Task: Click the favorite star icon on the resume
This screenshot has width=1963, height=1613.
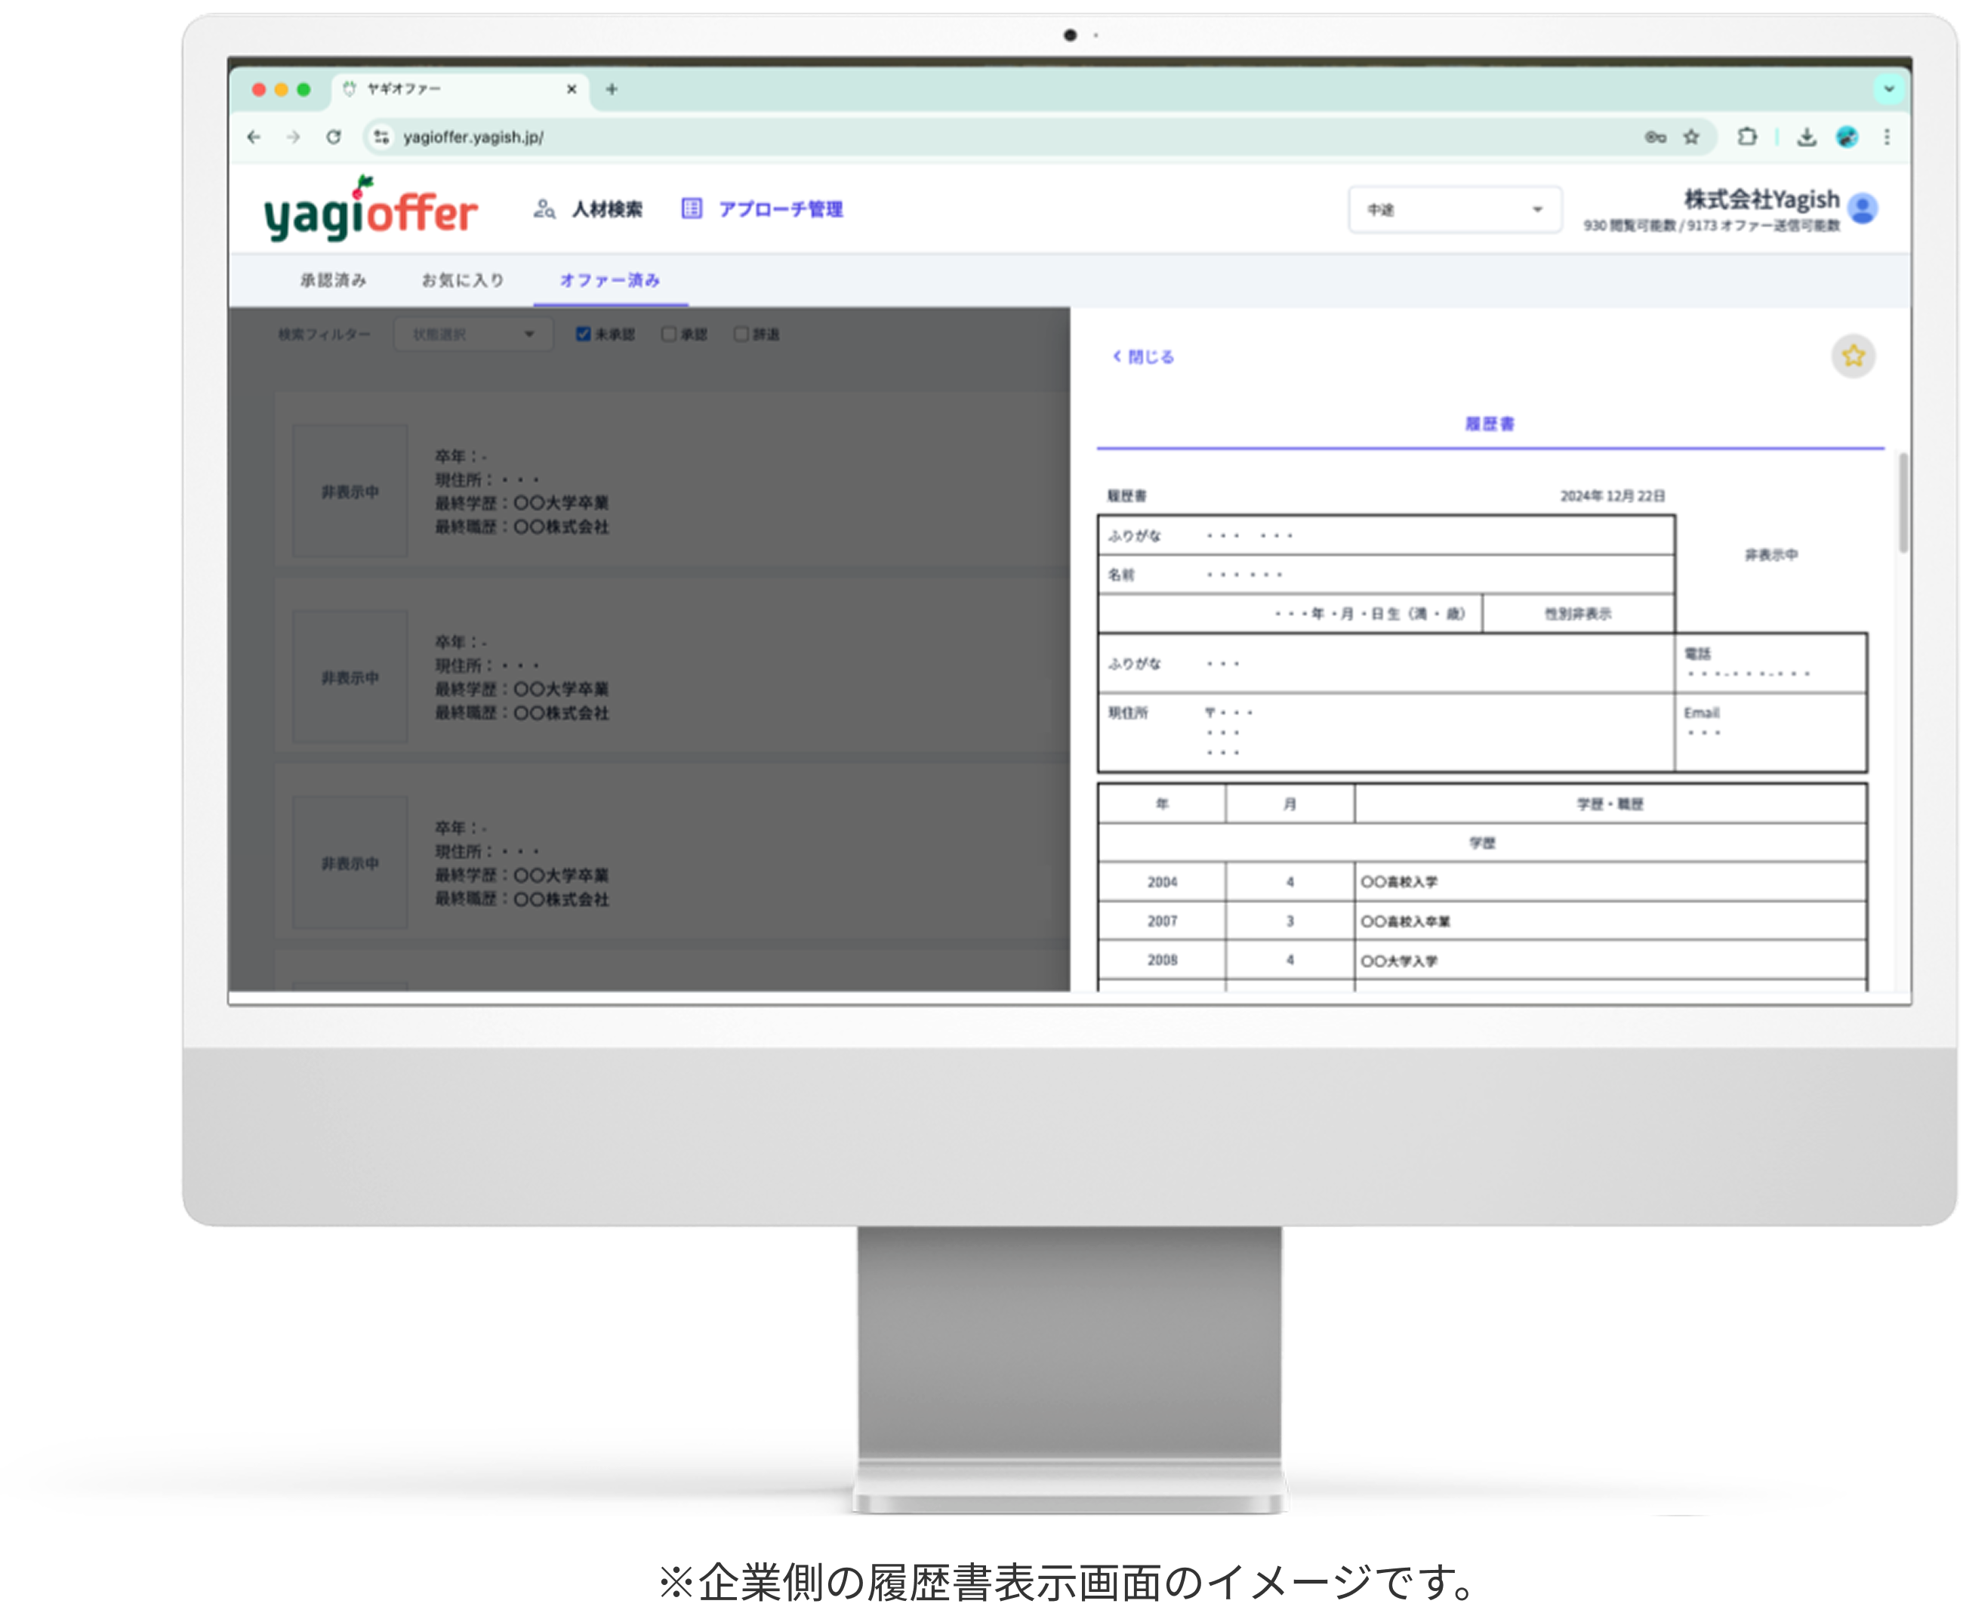Action: [1853, 356]
